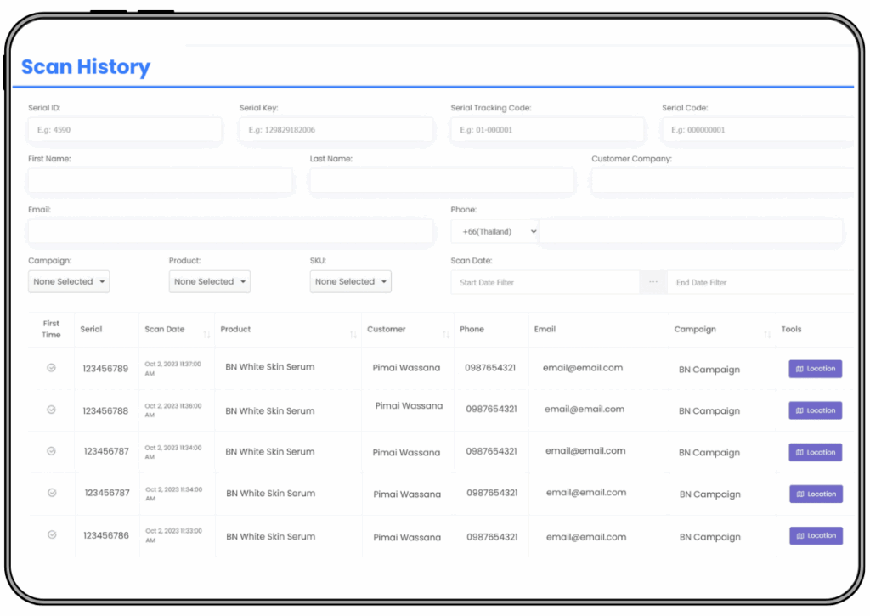Click Location button for serial 123456788
870x616 pixels.
pos(816,410)
